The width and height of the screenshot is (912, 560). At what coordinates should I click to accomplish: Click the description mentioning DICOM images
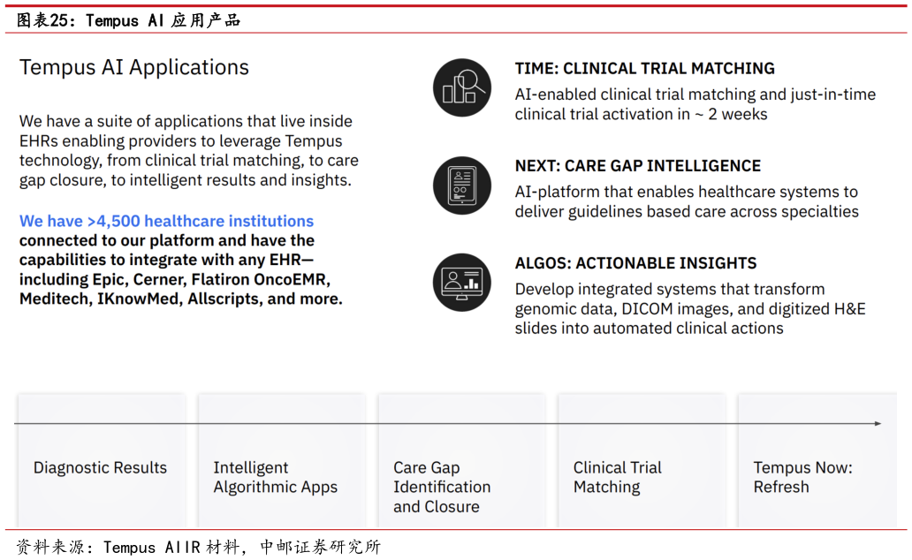[x=690, y=309]
